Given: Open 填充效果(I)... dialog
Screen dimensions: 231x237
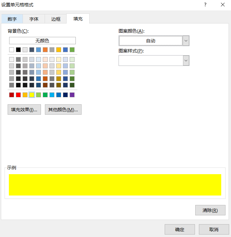Looking at the screenshot, I should coord(24,110).
